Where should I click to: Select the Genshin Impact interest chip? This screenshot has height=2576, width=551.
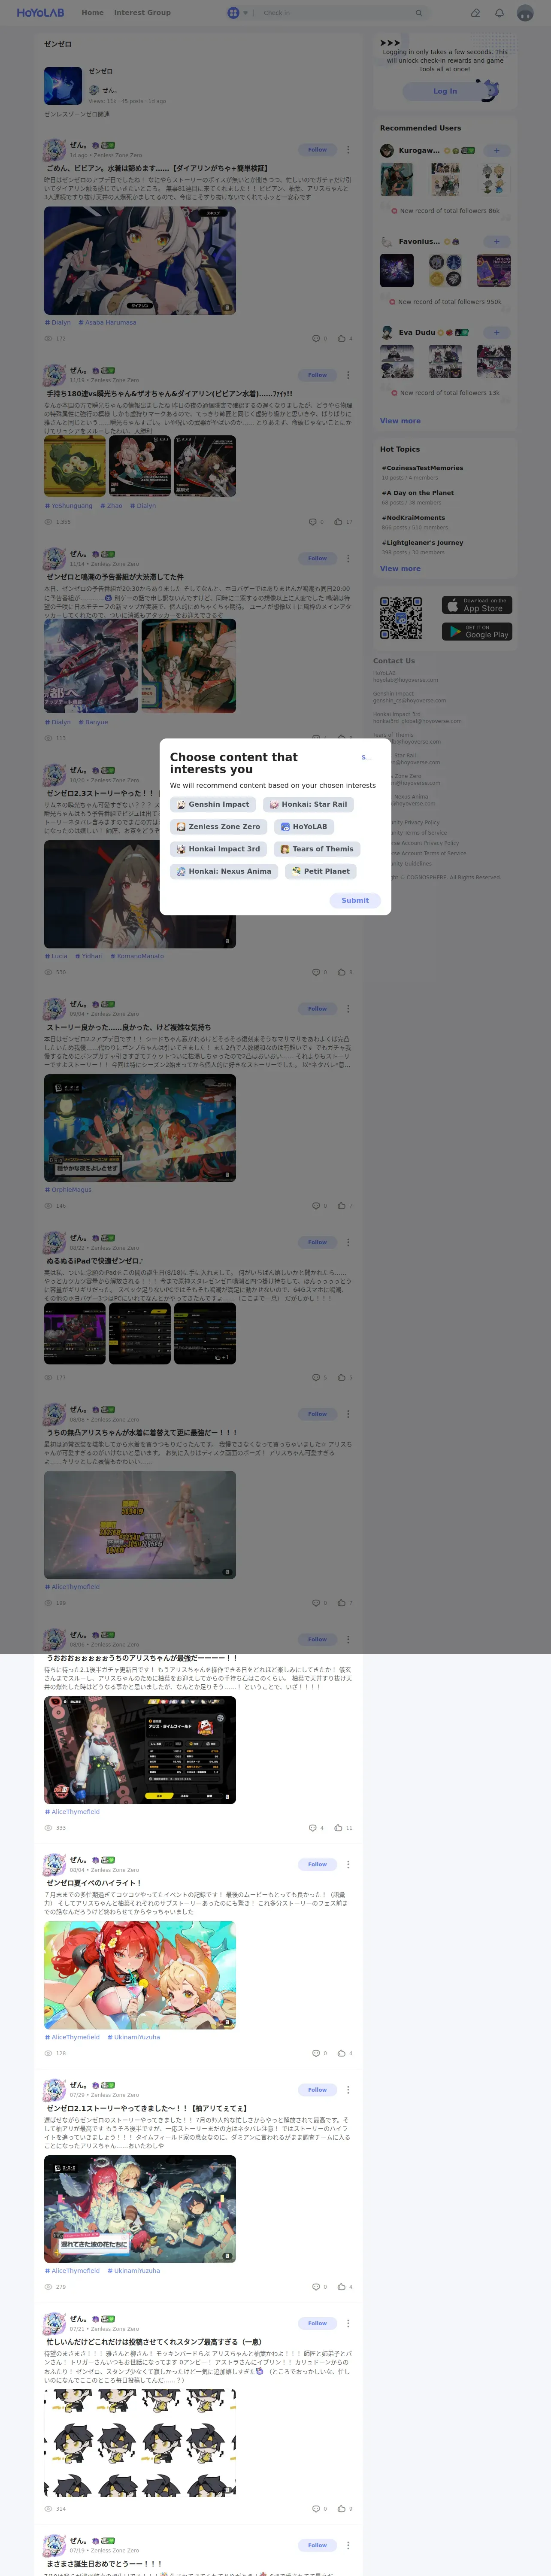click(x=213, y=804)
